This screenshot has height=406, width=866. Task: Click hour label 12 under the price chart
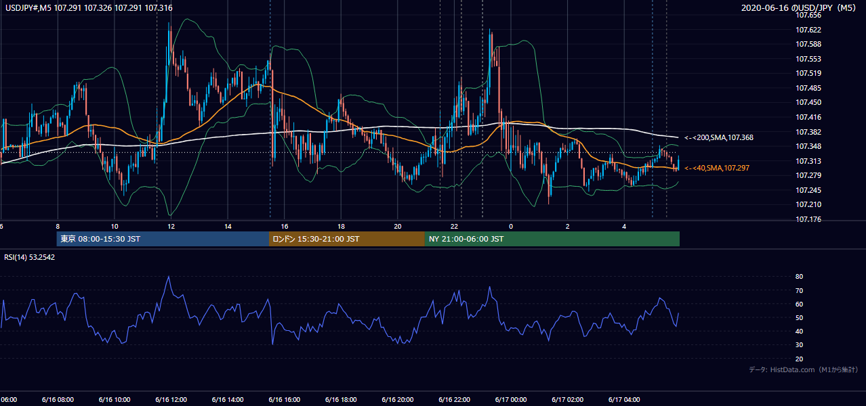click(171, 226)
